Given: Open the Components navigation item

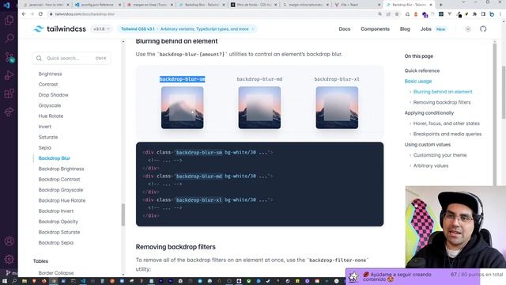Looking at the screenshot, I should point(375,28).
